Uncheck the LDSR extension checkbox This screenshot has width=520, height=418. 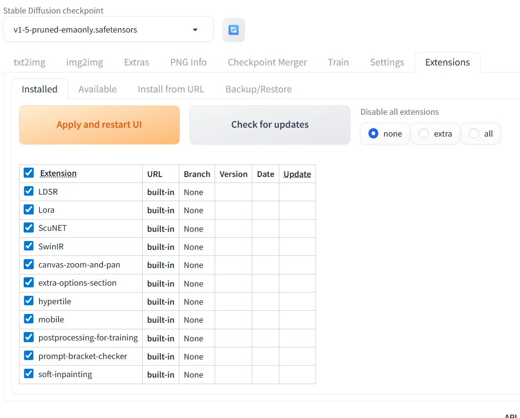click(x=29, y=191)
